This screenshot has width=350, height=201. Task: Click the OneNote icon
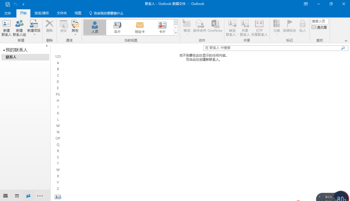(x=215, y=26)
